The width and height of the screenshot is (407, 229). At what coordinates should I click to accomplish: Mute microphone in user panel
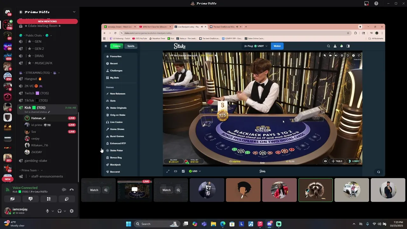tap(47, 211)
